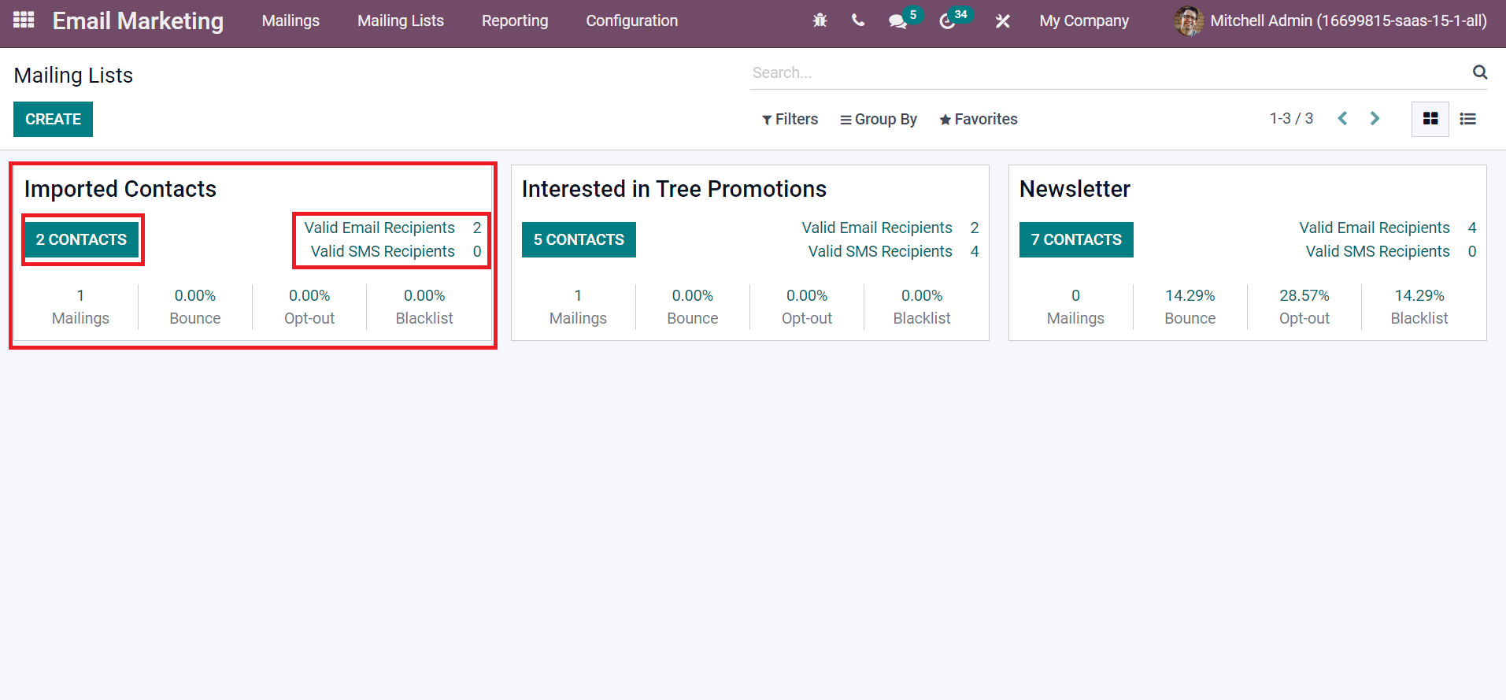Screen dimensions: 1506x700
Task: Click Opt-out stat in Tree Promotions card
Action: [x=807, y=307]
